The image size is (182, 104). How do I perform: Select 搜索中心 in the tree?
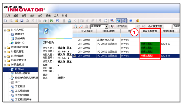[x=20, y=43]
